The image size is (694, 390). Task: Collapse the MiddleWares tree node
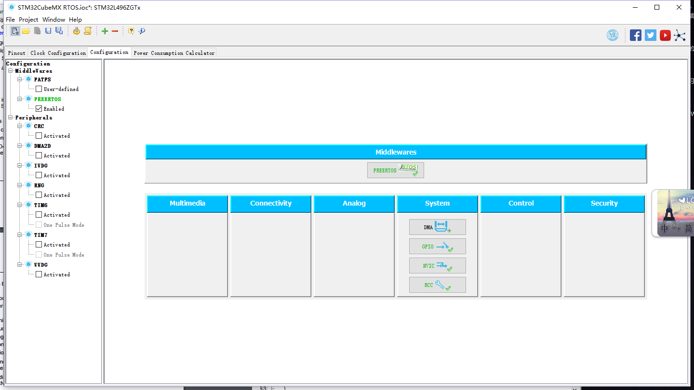11,71
